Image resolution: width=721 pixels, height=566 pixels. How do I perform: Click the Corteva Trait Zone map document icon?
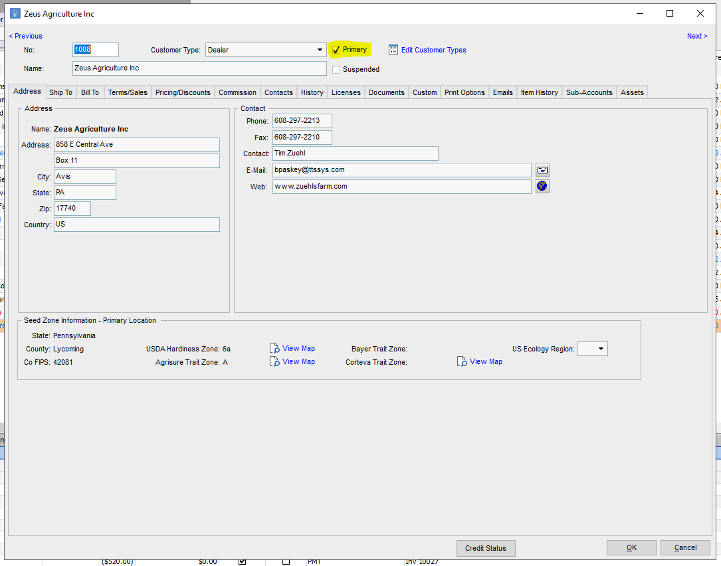462,362
